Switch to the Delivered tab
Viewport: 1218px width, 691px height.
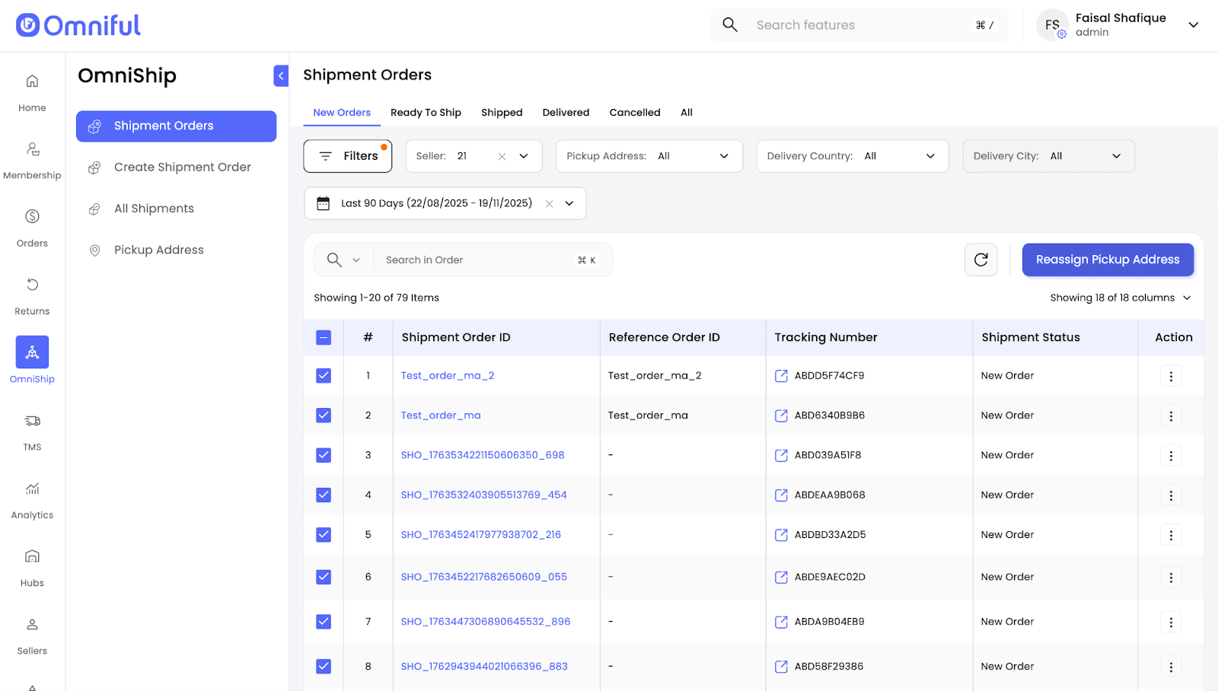tap(566, 113)
